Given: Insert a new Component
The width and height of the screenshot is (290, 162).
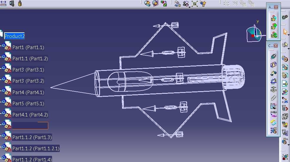Looking at the screenshot, I should point(285,59).
